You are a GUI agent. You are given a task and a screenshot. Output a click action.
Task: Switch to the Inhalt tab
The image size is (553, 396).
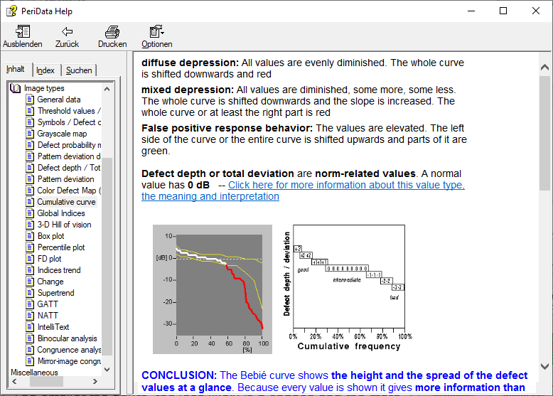pos(16,69)
